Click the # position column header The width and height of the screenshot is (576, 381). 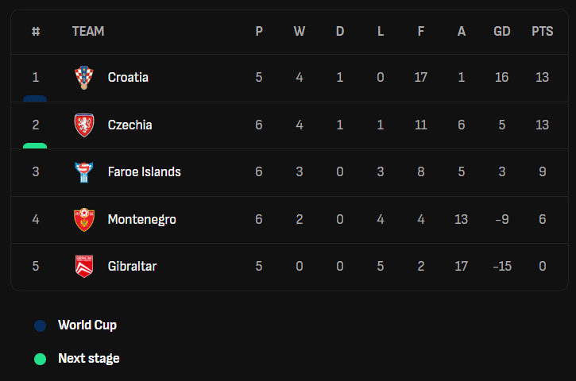click(36, 32)
